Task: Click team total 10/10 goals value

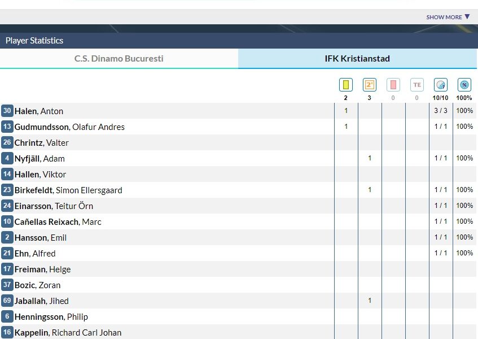Action: [x=441, y=98]
